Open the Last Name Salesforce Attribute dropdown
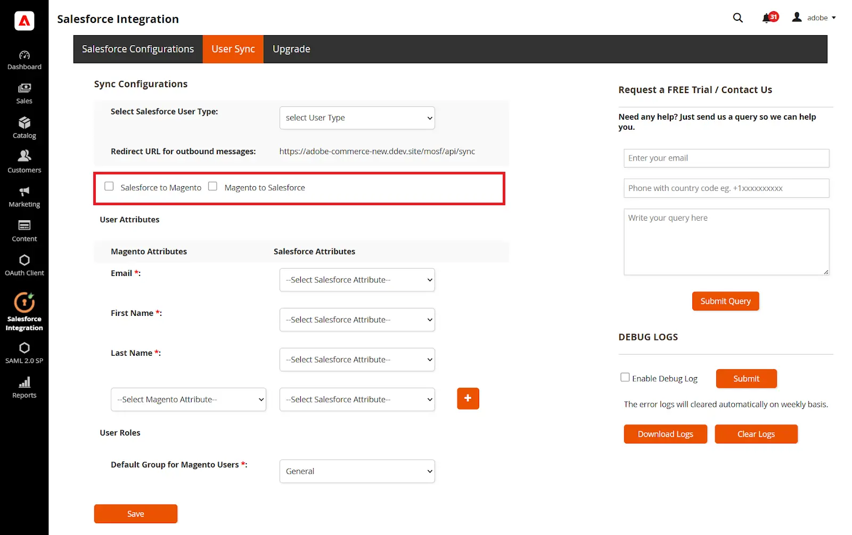The height and width of the screenshot is (535, 852). (x=357, y=360)
